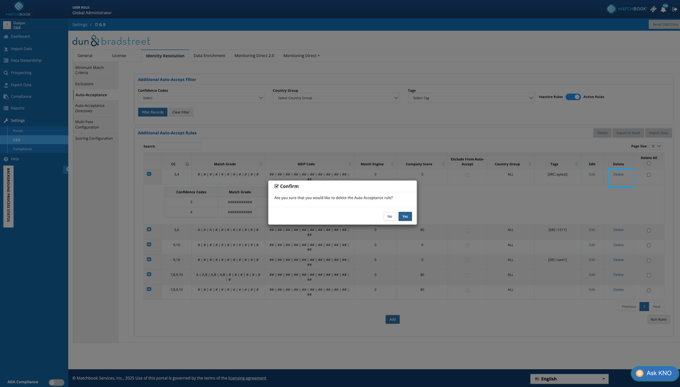Click the Matchbook logo top-left
Viewport: 680px width, 387px height.
pos(19,8)
